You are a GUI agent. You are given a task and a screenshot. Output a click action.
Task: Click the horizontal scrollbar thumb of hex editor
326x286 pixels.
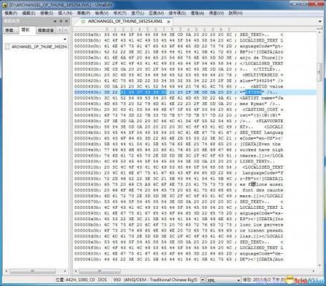99,271
